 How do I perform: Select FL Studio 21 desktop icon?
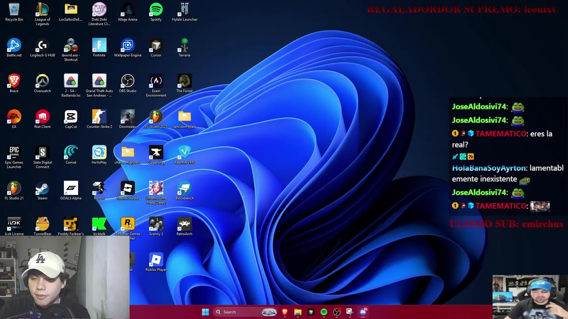pos(14,191)
